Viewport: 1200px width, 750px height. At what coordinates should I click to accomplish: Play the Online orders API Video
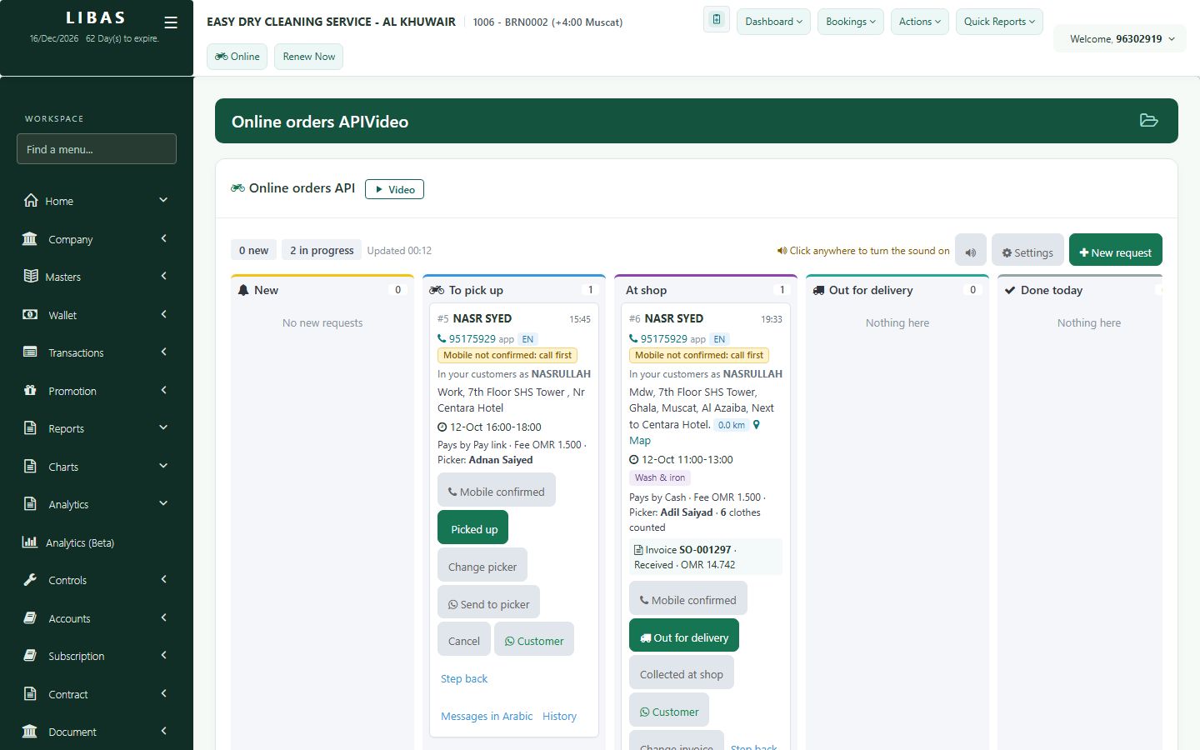(394, 189)
